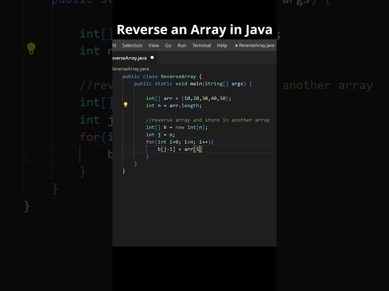The width and height of the screenshot is (389, 291).
Task: Click the line 'b[j-1] = arr[i]'
Action: click(x=180, y=149)
